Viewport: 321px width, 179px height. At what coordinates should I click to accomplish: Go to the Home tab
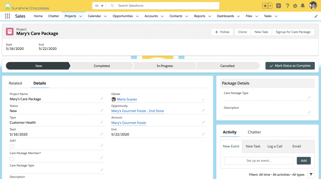(38, 16)
